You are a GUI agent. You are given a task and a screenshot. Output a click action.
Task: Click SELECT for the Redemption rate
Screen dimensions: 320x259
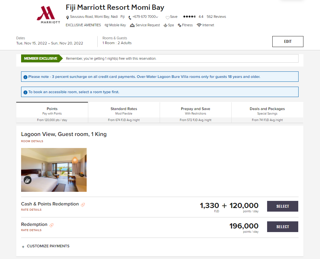tap(282, 227)
